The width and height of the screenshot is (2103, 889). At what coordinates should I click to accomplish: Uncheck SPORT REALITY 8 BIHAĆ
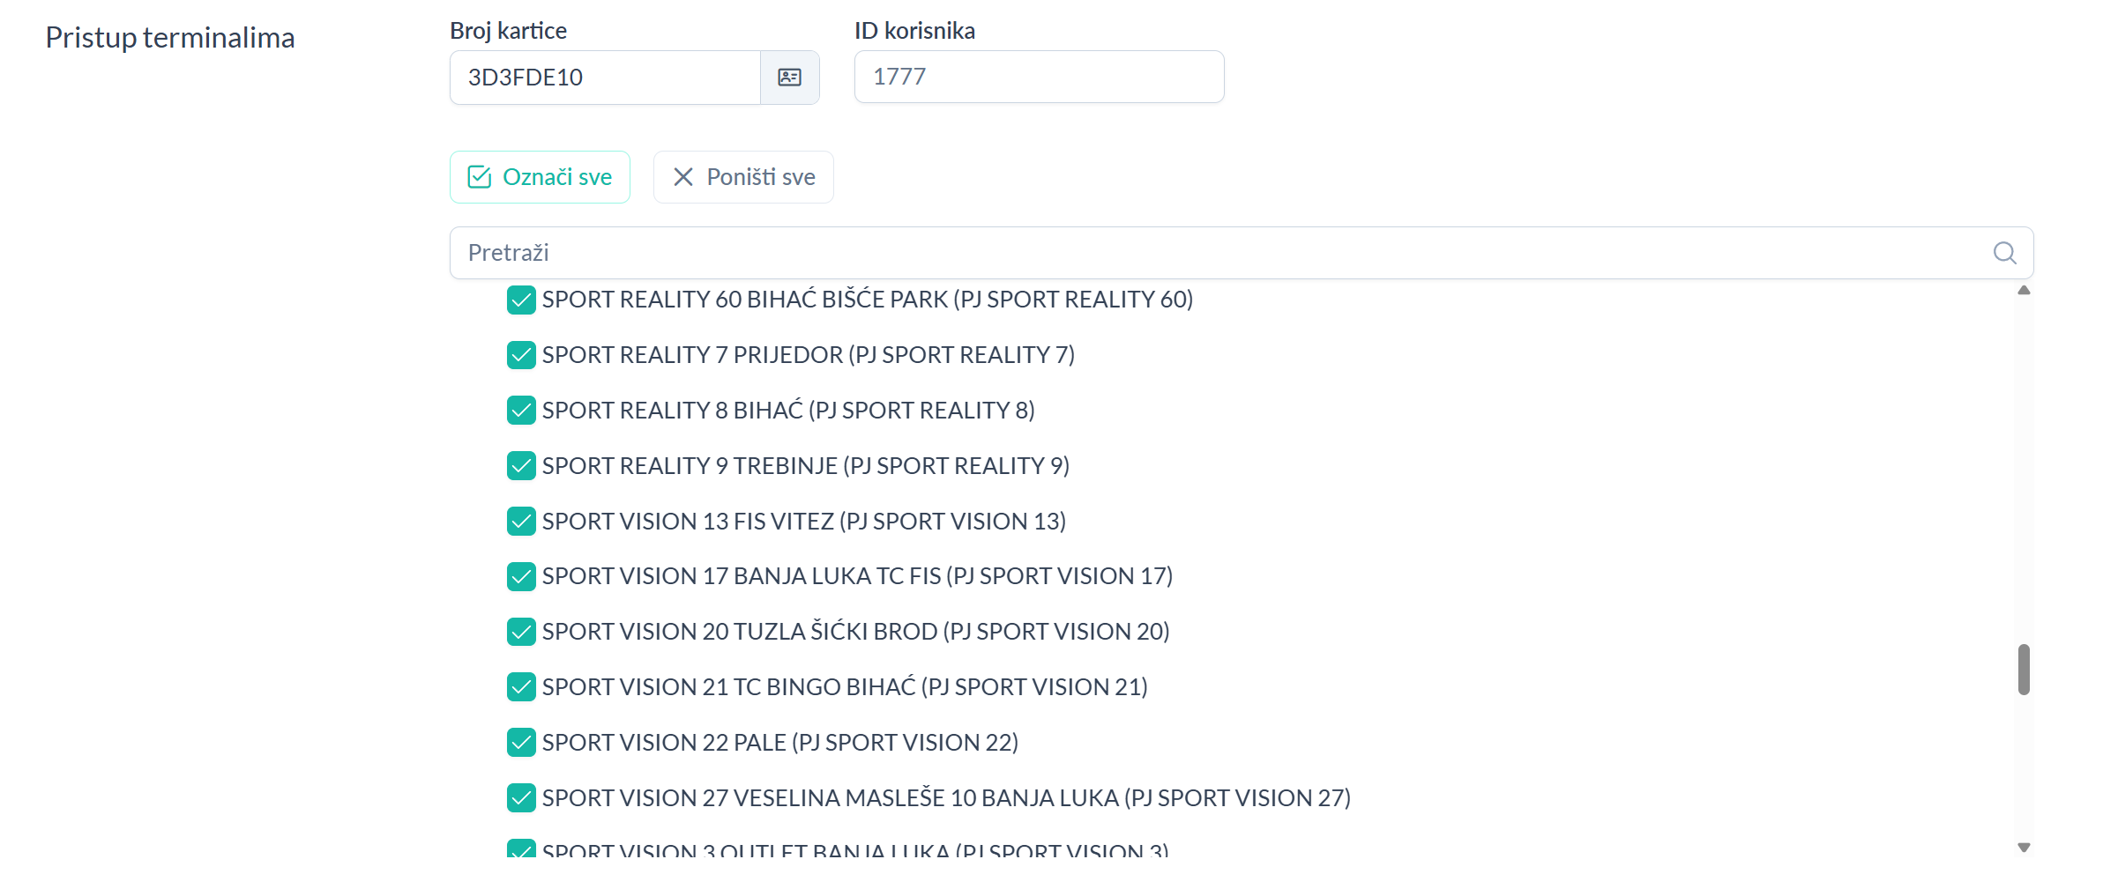click(x=521, y=411)
